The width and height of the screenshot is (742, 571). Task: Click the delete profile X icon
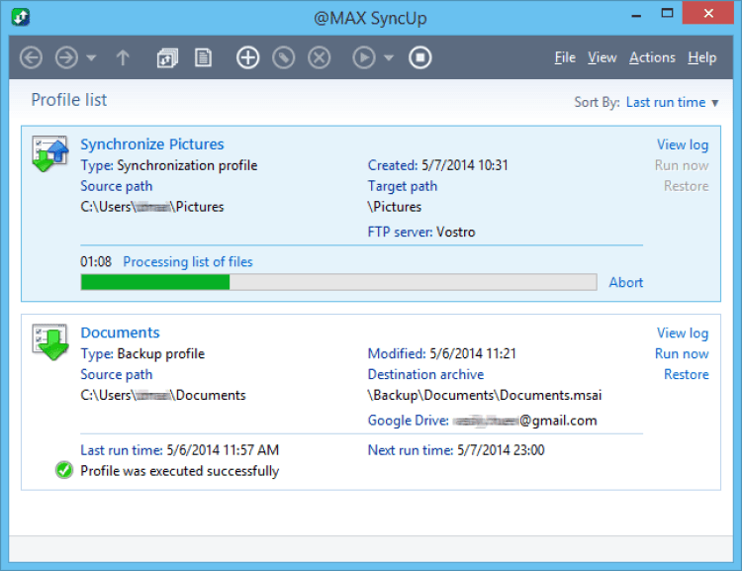tap(319, 58)
